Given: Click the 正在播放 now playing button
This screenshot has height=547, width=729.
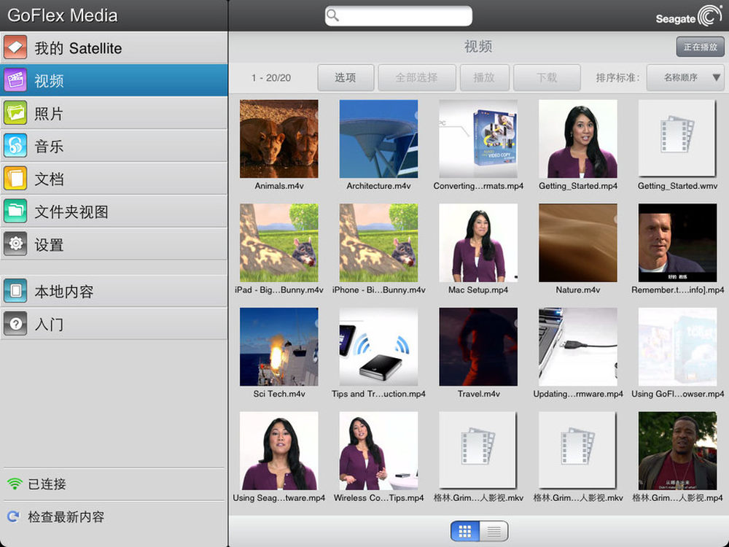Looking at the screenshot, I should pyautogui.click(x=700, y=47).
